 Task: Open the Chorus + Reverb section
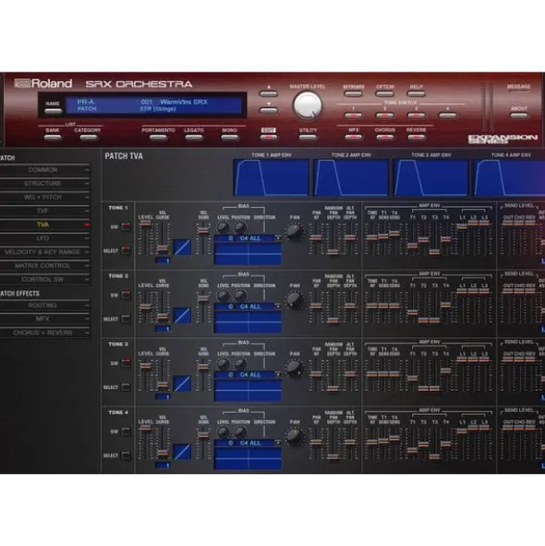[x=44, y=333]
